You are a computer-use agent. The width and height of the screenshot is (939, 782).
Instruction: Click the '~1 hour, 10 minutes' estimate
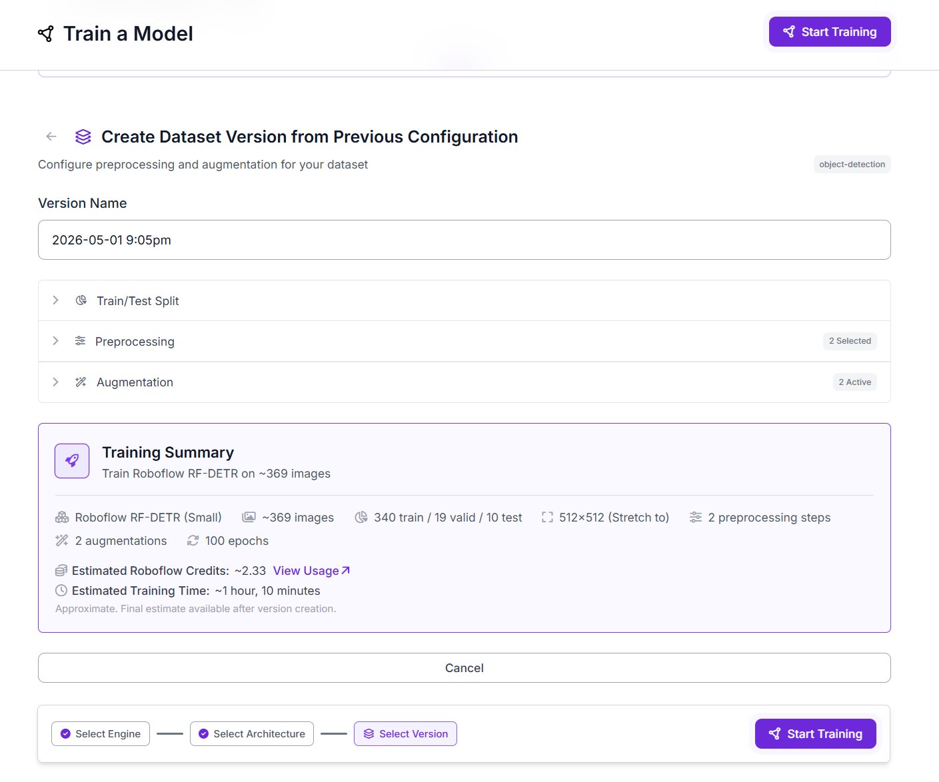[267, 591]
